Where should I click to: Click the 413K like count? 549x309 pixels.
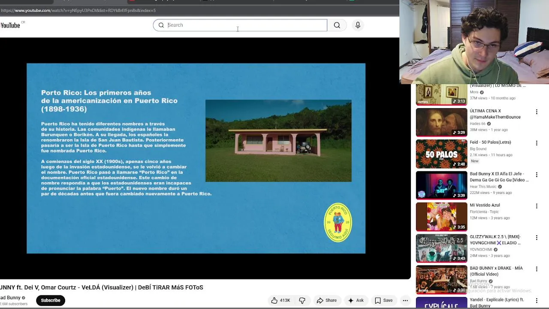(x=285, y=300)
